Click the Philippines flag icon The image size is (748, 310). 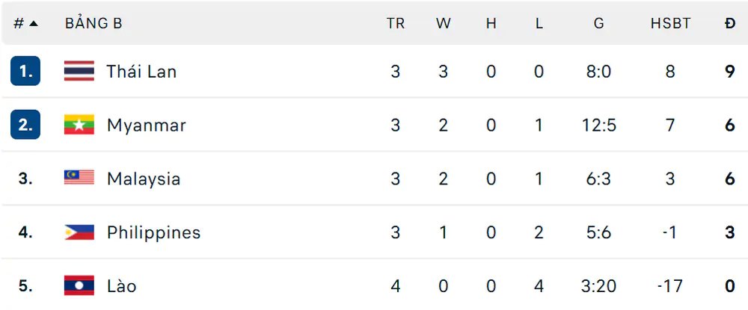79,232
